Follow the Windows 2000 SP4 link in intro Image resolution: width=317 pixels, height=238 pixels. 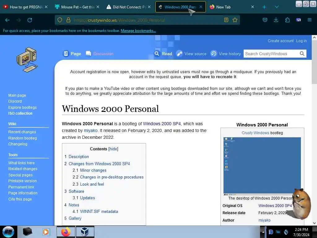(x=162, y=124)
